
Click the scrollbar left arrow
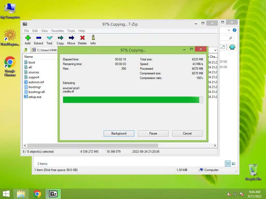tap(25, 146)
